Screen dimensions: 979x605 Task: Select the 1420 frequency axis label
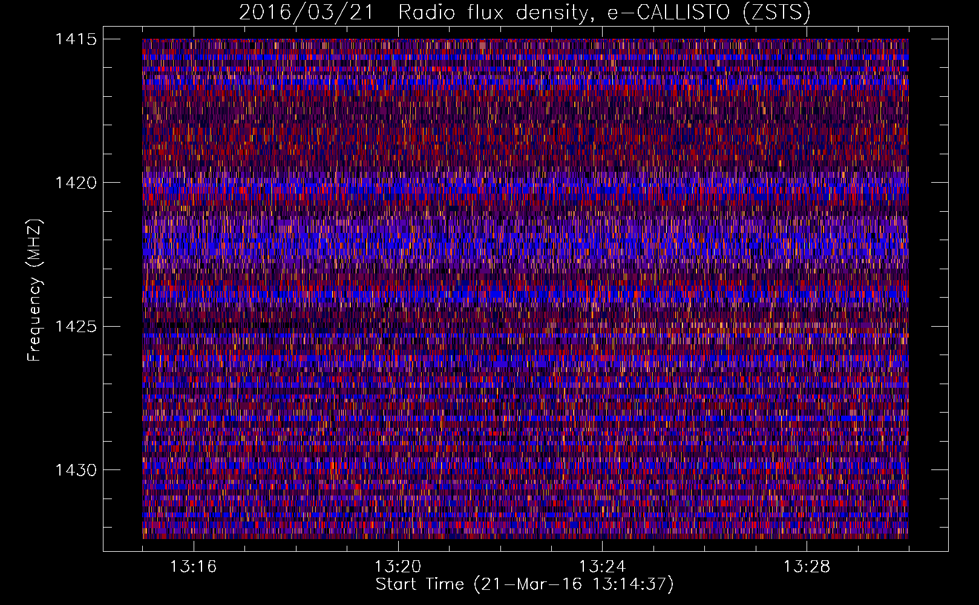coord(76,183)
